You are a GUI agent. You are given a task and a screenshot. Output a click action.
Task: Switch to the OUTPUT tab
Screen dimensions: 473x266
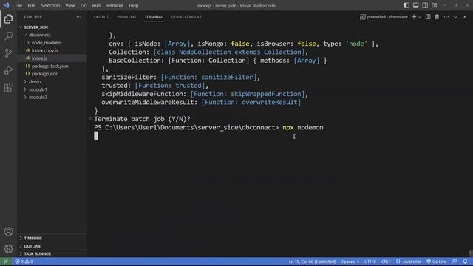(x=101, y=17)
